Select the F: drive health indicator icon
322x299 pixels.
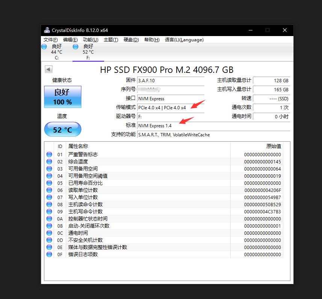pyautogui.click(x=76, y=46)
